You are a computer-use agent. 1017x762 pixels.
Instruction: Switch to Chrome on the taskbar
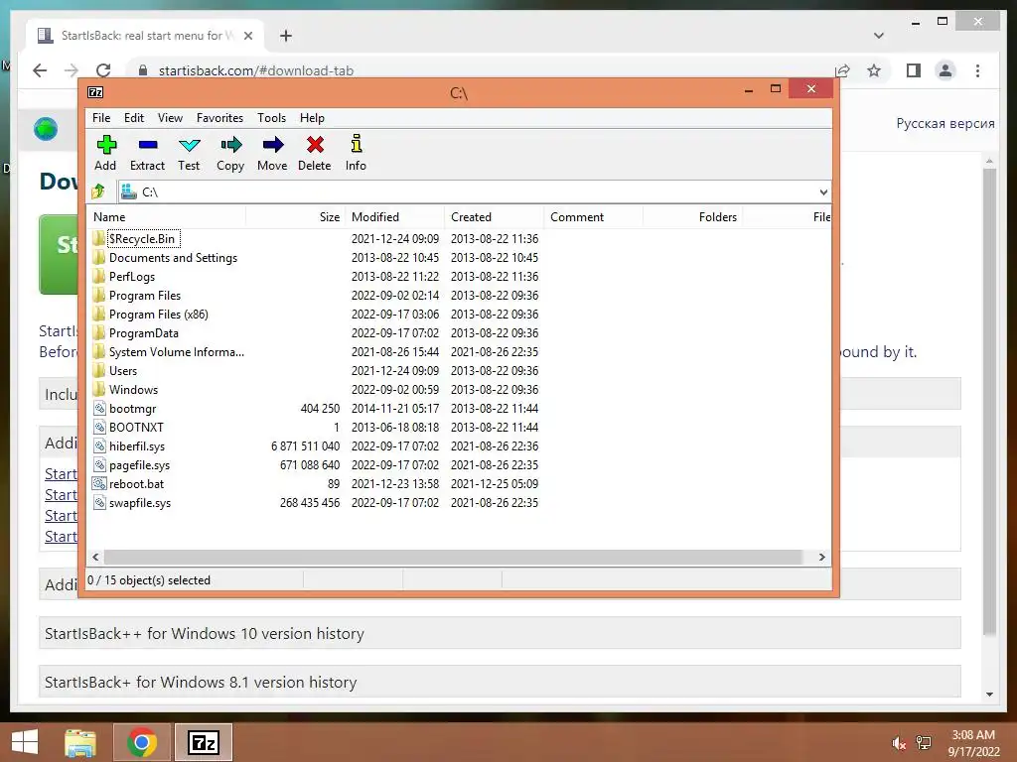[142, 742]
